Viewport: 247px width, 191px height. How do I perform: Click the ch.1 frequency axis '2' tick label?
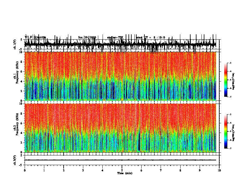tap(22, 91)
